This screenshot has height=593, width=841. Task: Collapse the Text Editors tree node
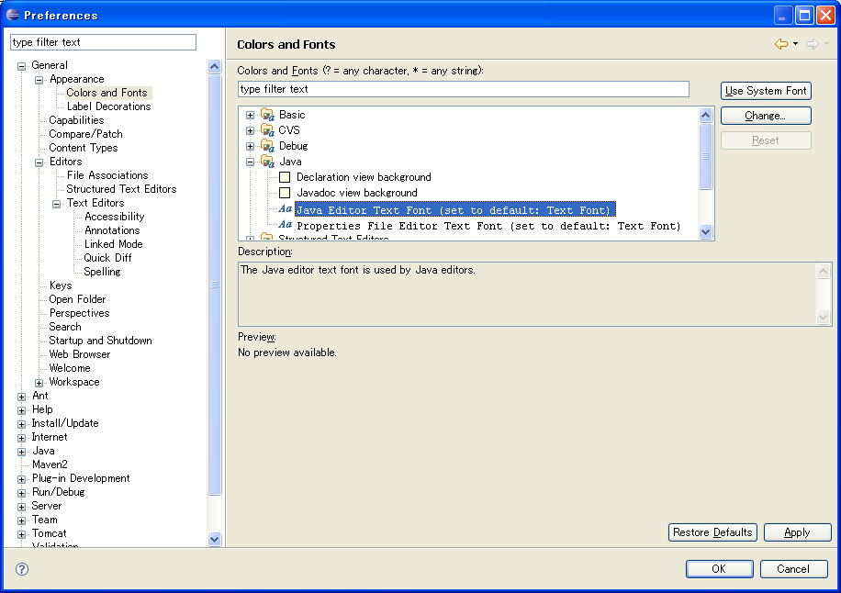pos(57,204)
